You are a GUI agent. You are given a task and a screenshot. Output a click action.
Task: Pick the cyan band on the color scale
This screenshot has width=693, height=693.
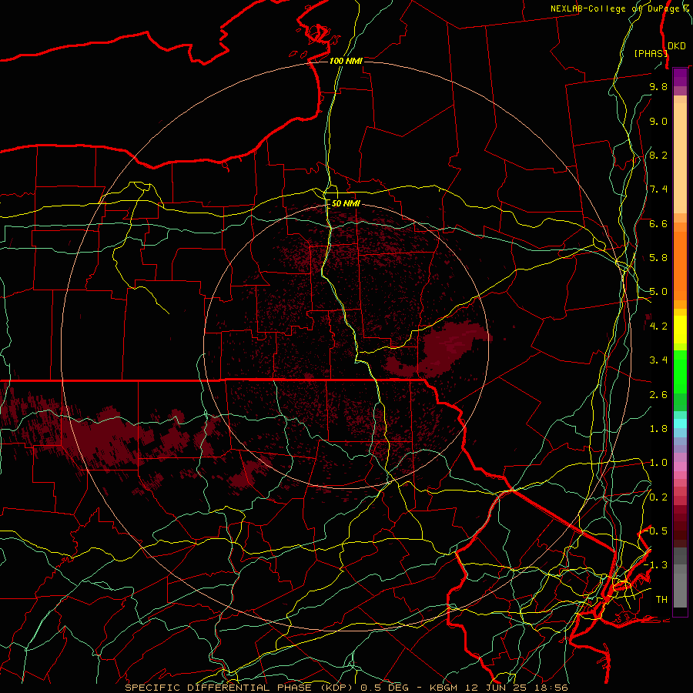pyautogui.click(x=680, y=423)
